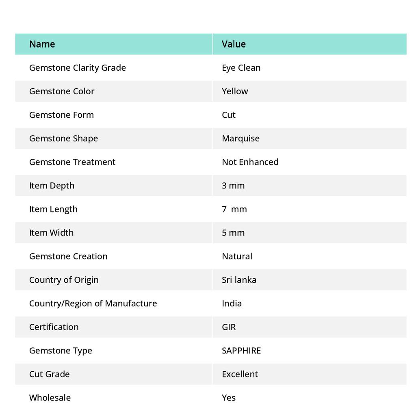
Task: Click the 7 mm length value
Action: pyautogui.click(x=234, y=209)
